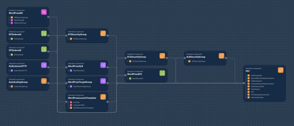294x126 pixels.
Task: Click the orange icon on WordPressLaunchTemplate card
Action: (103, 97)
